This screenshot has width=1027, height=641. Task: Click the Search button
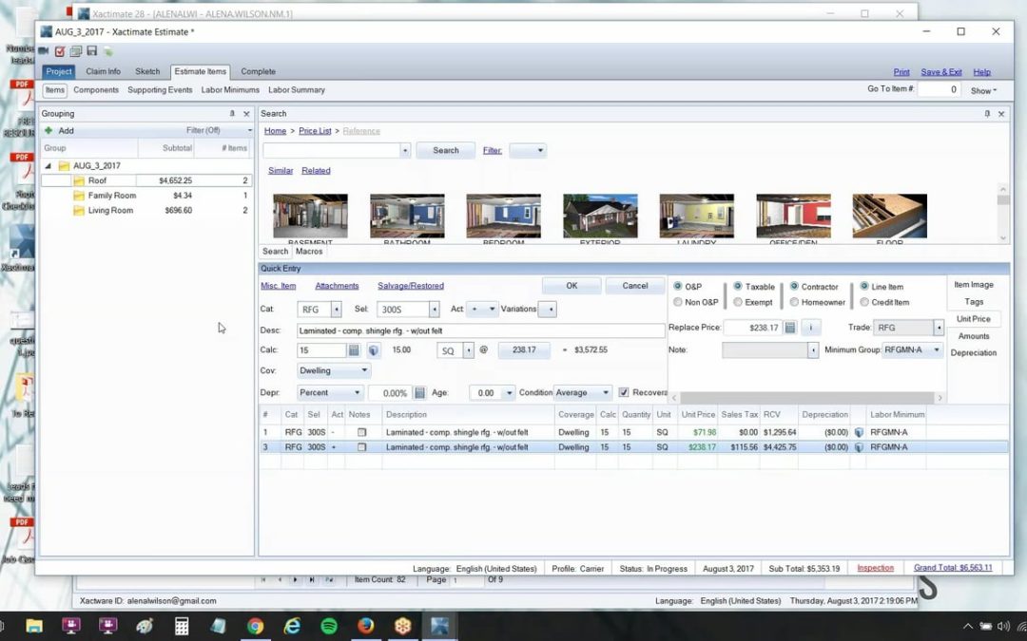coord(445,150)
